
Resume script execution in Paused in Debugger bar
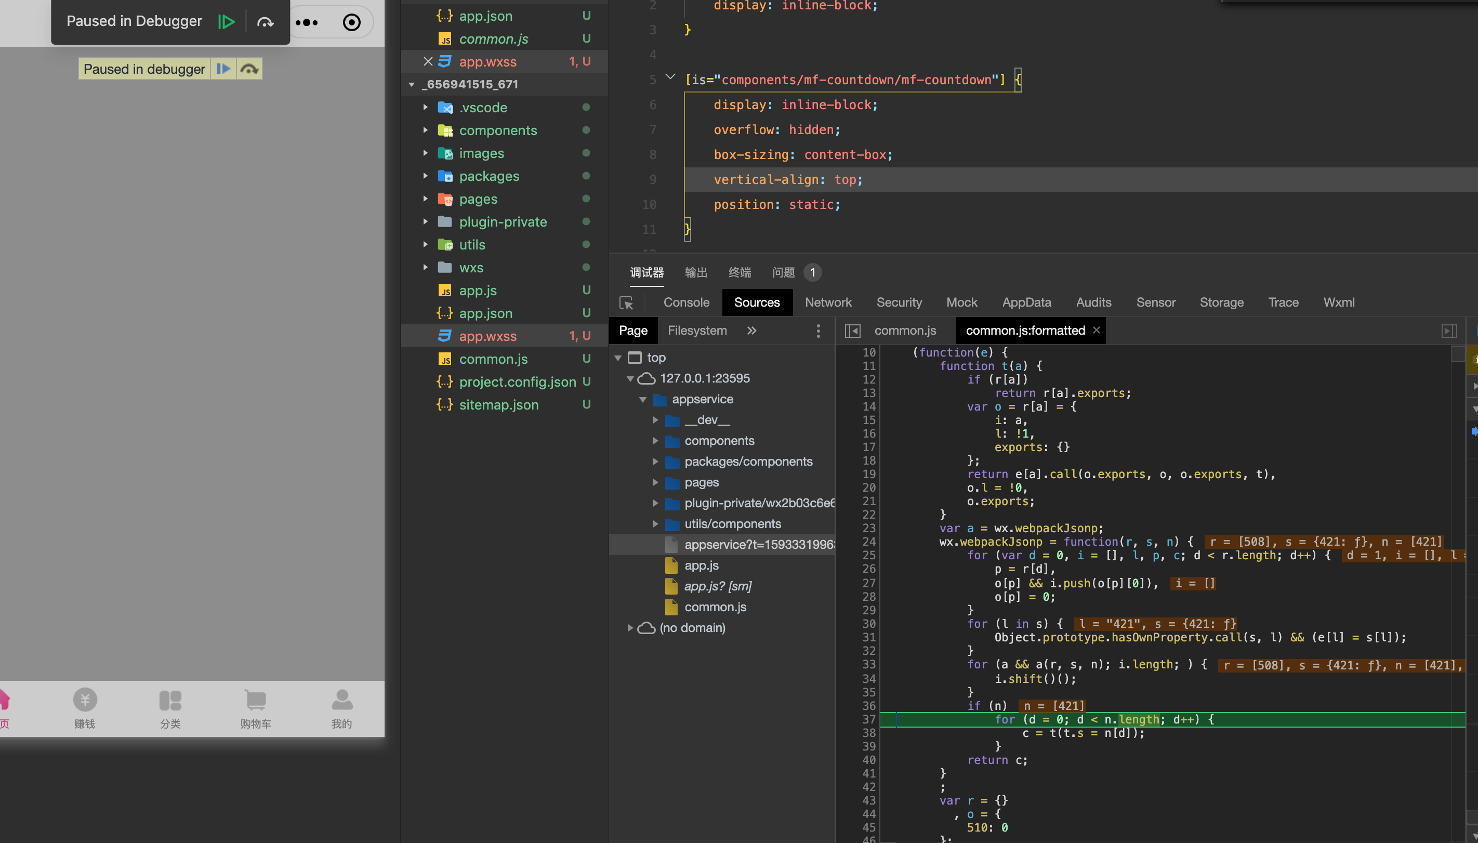(226, 22)
